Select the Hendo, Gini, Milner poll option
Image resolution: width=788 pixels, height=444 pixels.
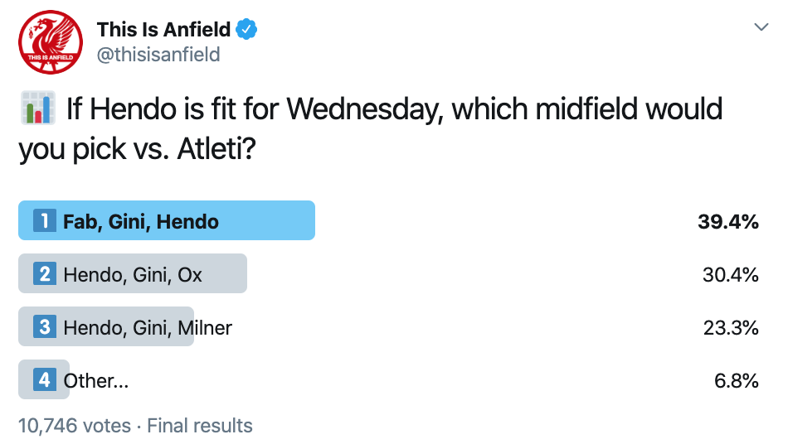[x=388, y=327]
